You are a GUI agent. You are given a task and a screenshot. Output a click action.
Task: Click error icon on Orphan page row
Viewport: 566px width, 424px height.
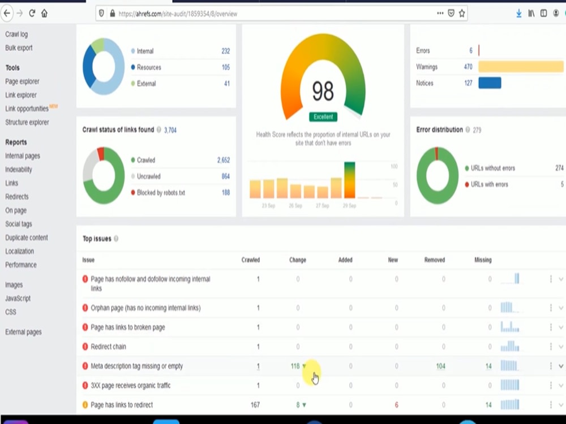pos(85,308)
